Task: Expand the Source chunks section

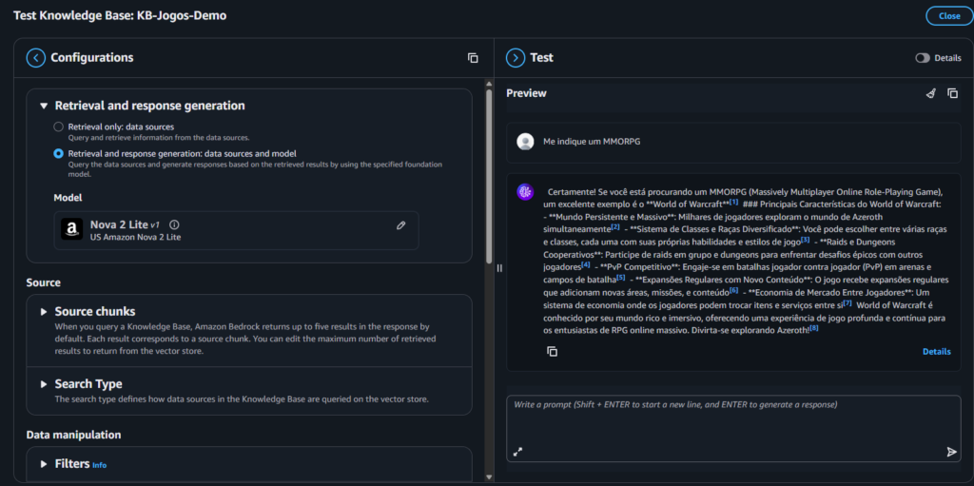Action: click(44, 312)
